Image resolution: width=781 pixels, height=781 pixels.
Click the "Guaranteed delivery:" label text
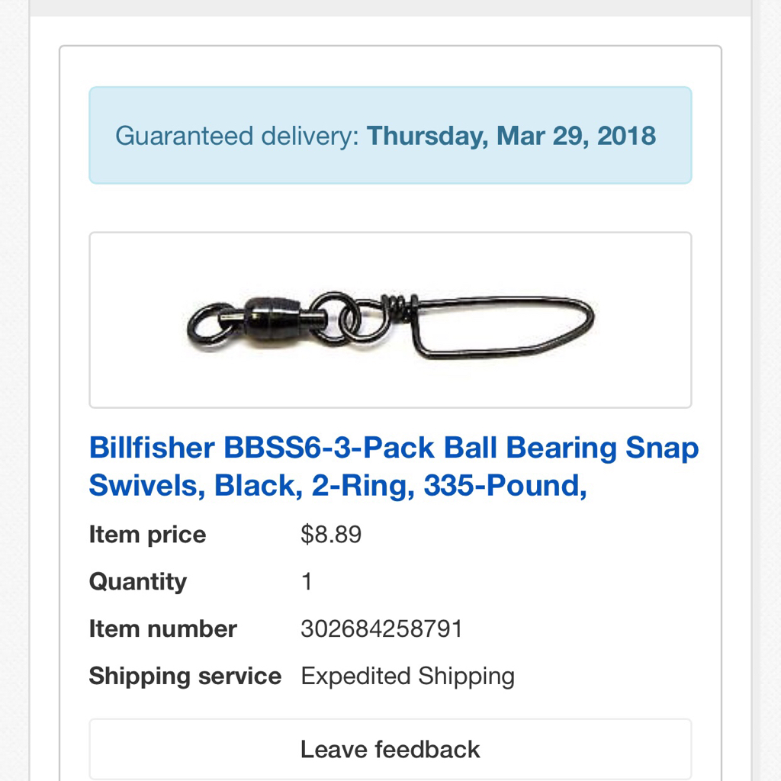point(236,136)
